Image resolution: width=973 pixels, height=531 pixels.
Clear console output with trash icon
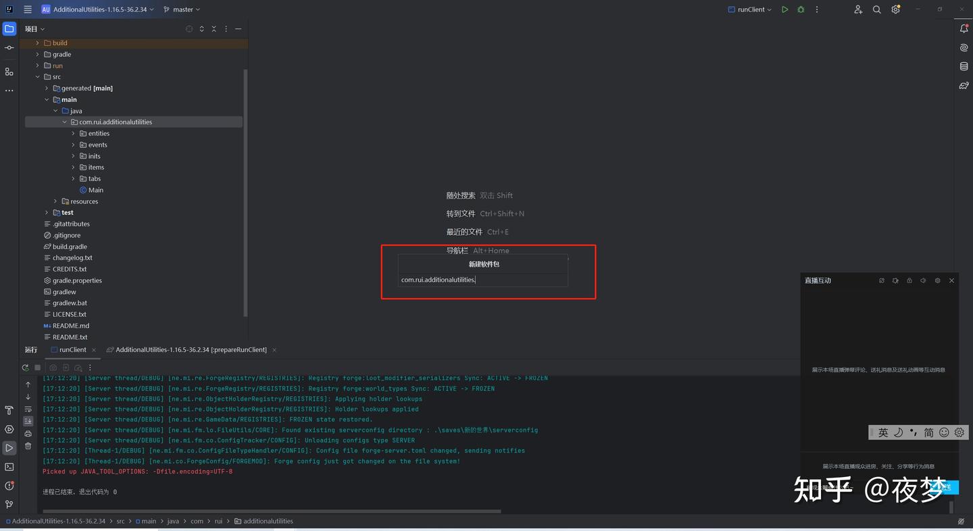[x=28, y=447]
